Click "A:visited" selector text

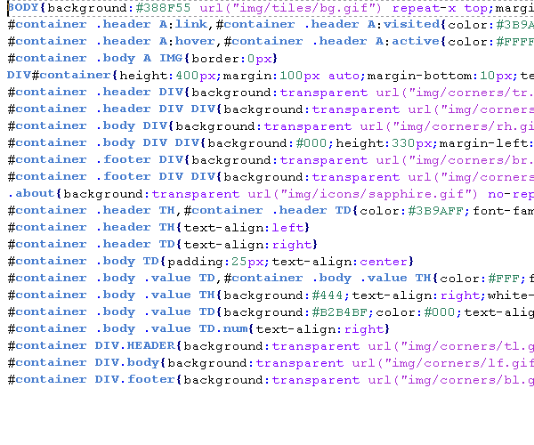tap(403, 25)
